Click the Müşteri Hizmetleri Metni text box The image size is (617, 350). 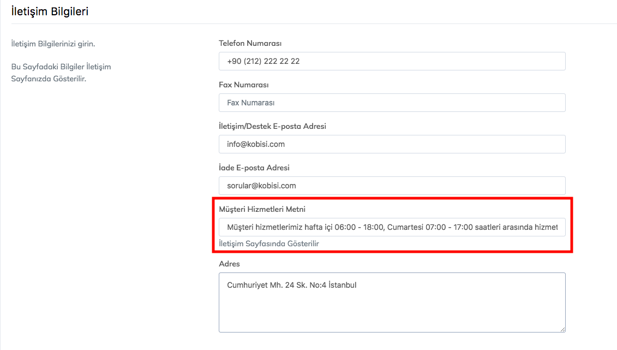point(392,227)
